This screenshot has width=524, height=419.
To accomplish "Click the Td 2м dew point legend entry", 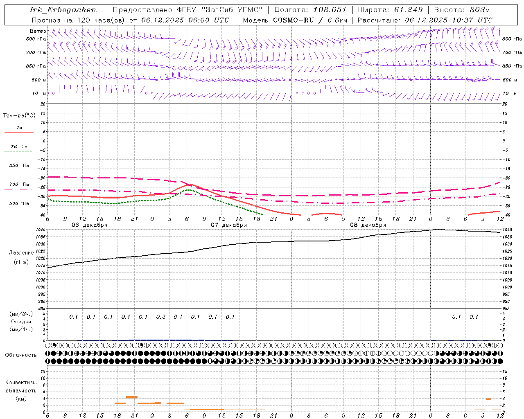I will (19, 146).
